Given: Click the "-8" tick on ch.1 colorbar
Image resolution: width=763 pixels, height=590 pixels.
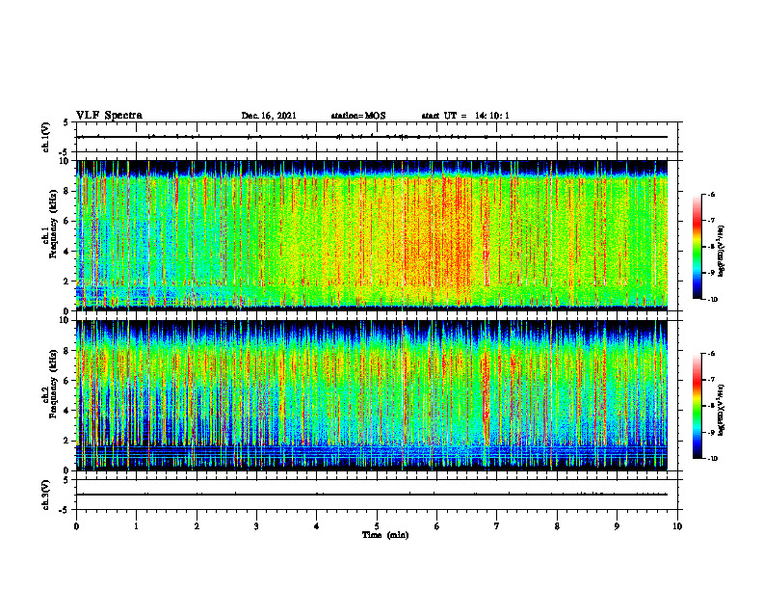Looking at the screenshot, I should pos(711,247).
